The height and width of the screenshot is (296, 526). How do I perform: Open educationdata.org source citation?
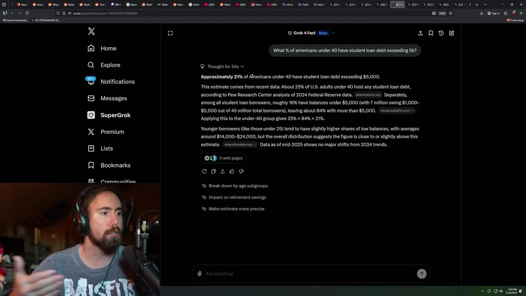(x=240, y=145)
